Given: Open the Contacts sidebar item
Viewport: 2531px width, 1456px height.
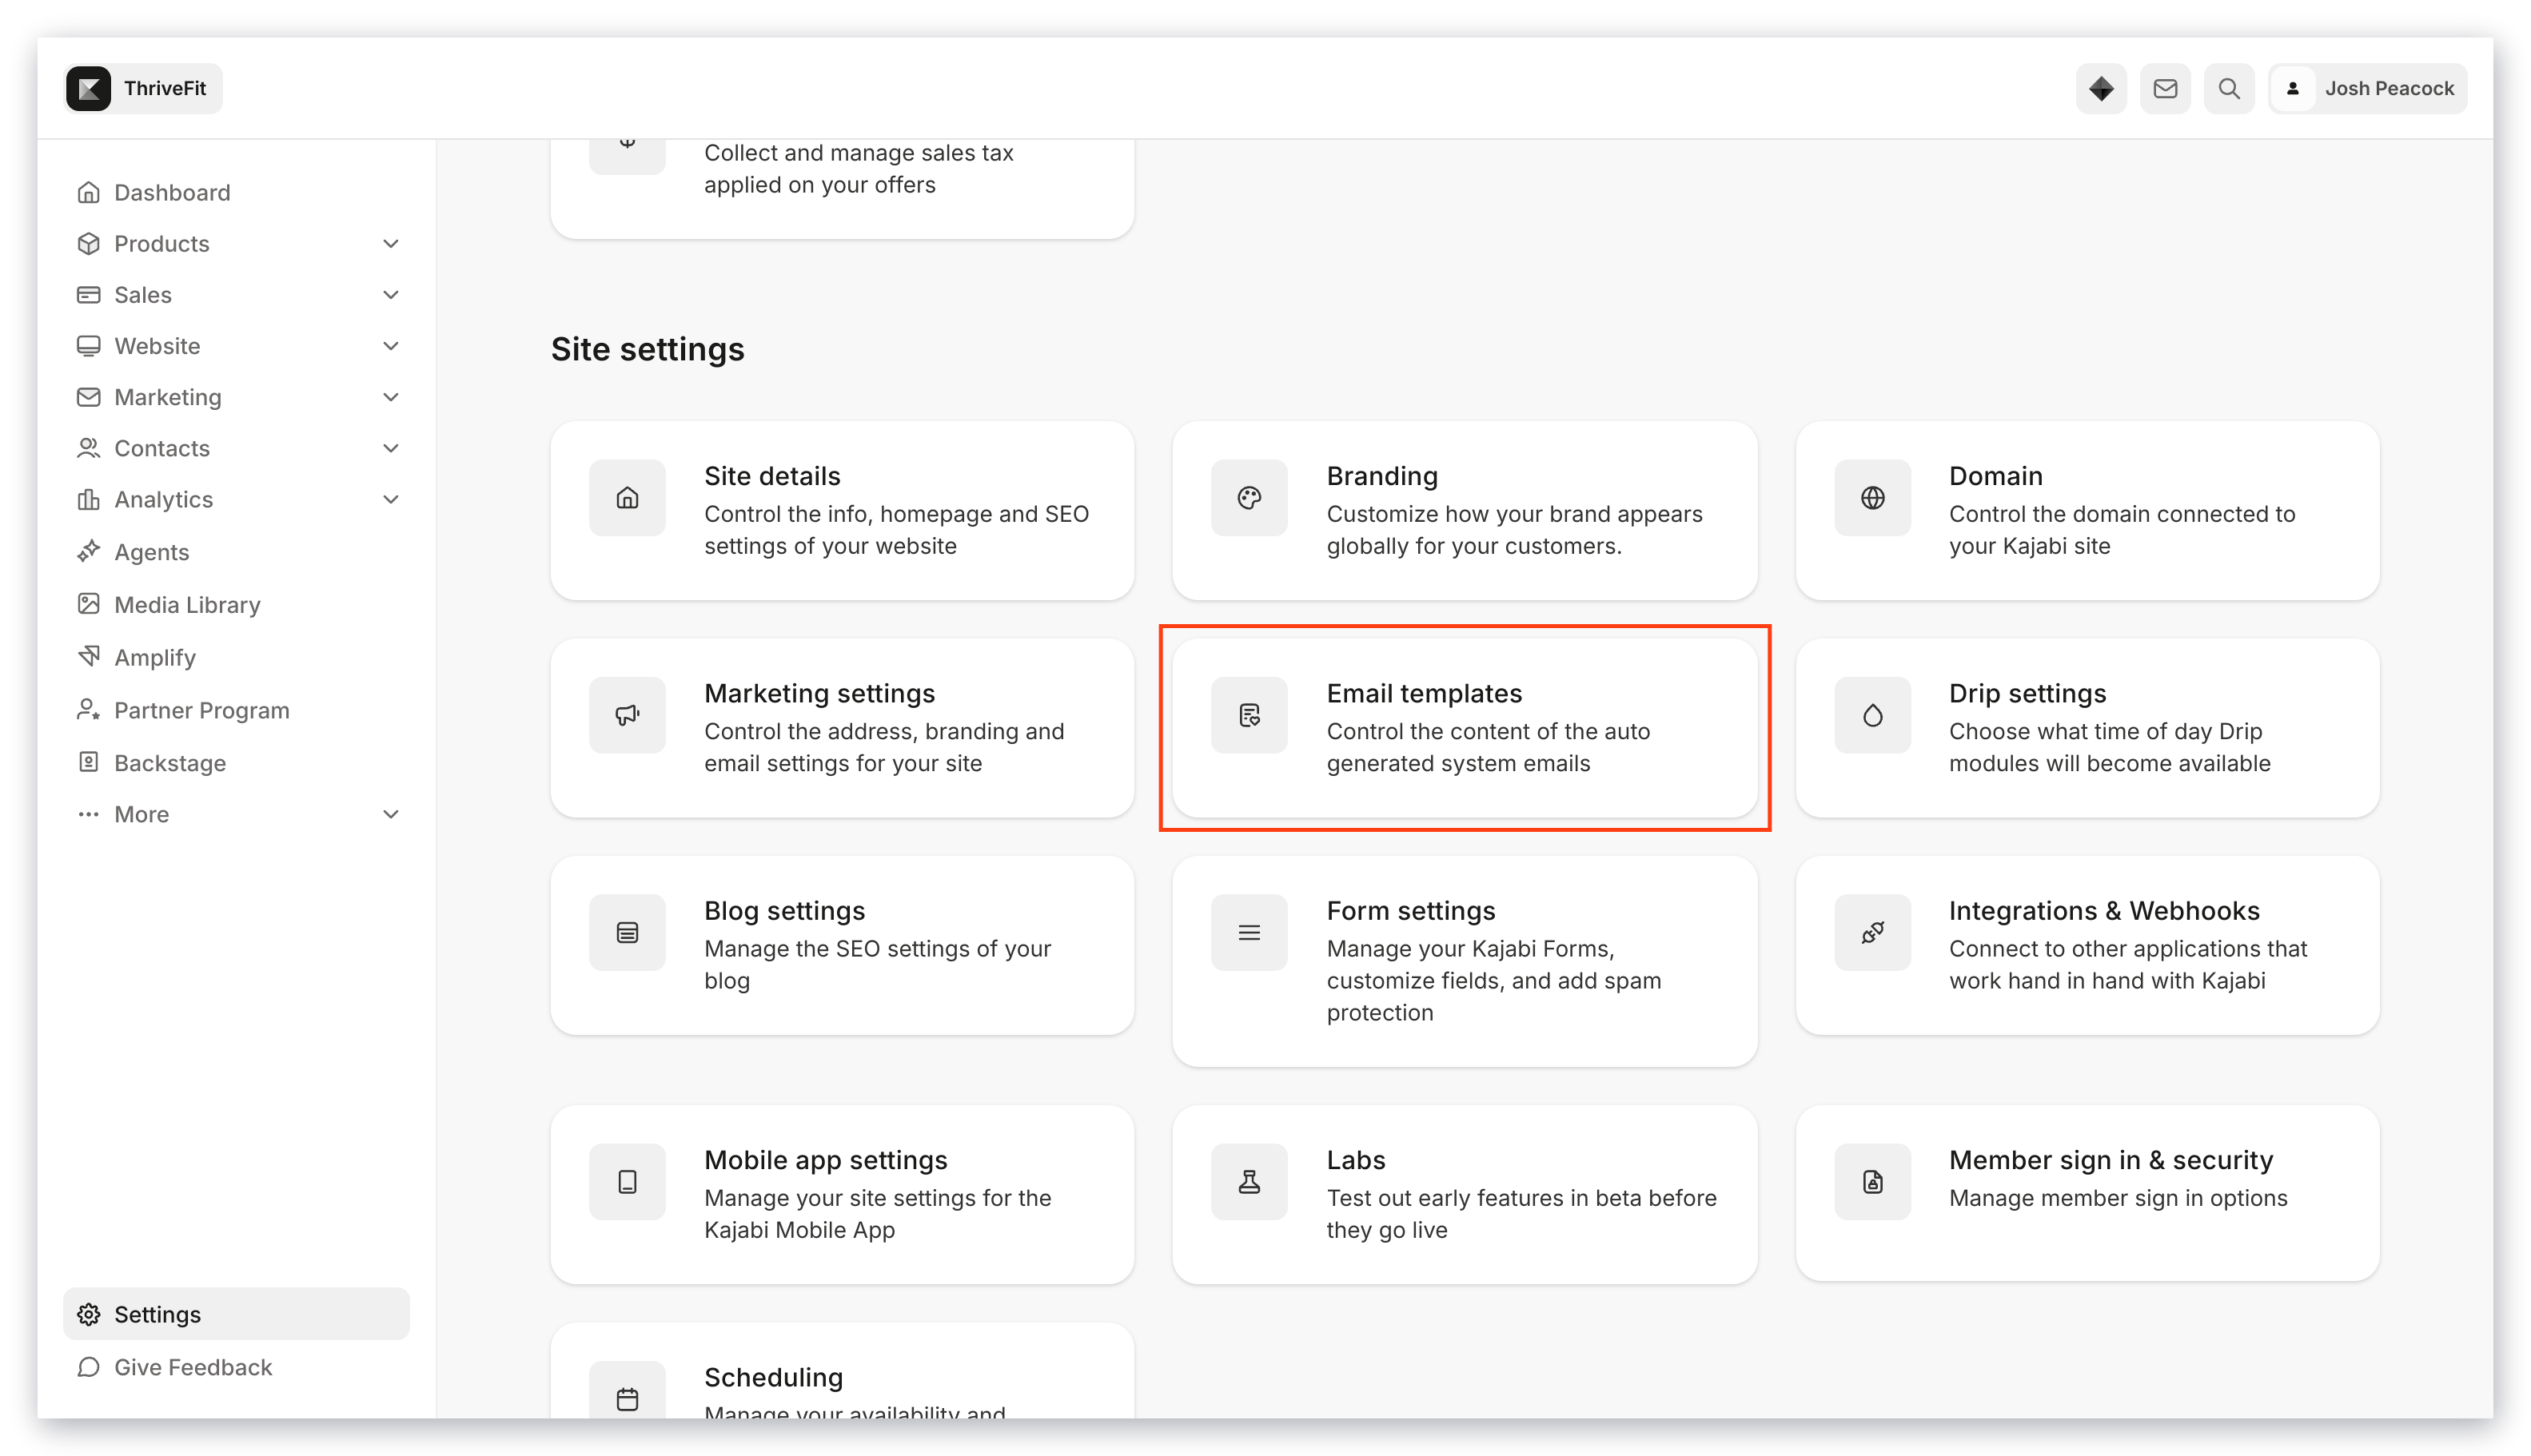Looking at the screenshot, I should tap(161, 448).
